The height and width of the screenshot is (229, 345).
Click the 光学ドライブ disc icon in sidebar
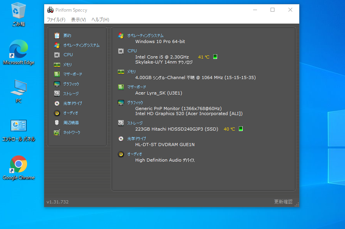coord(57,103)
